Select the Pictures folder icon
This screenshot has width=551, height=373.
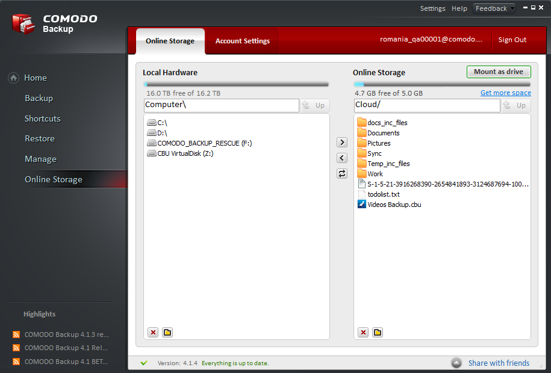[x=361, y=143]
